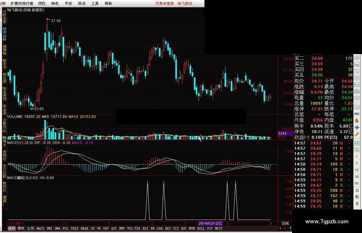
Task: Switch to 1-minute period button
Action: 357,156
